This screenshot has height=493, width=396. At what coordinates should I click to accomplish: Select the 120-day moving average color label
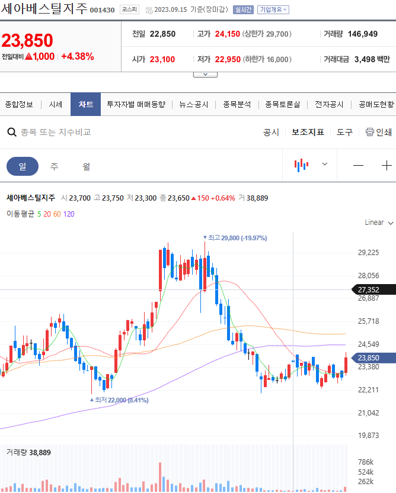69,214
